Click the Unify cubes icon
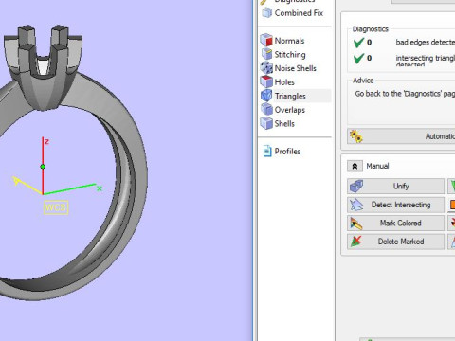Screen dimensions: 455x341 (356, 187)
